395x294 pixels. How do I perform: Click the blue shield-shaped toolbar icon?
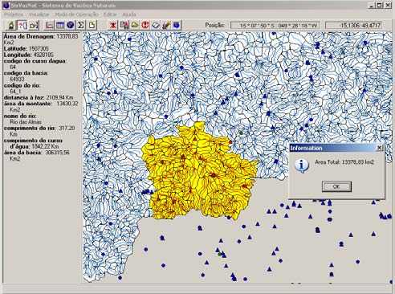pyautogui.click(x=177, y=25)
